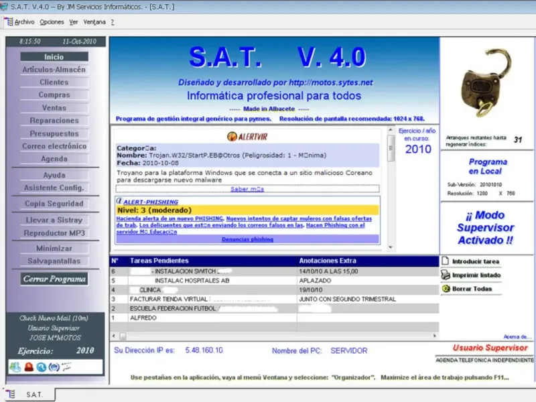Click Borrar Todas

472,289
